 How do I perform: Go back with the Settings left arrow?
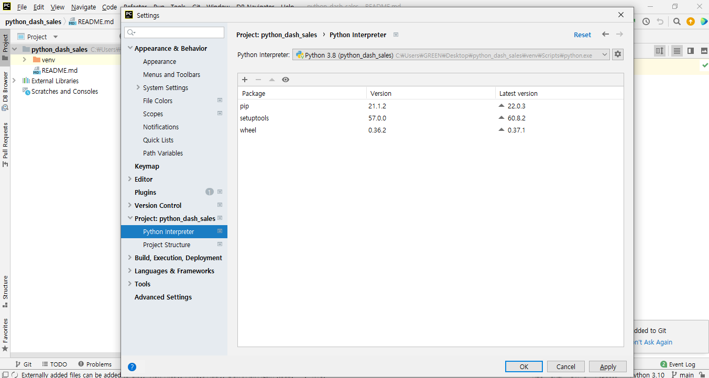605,34
